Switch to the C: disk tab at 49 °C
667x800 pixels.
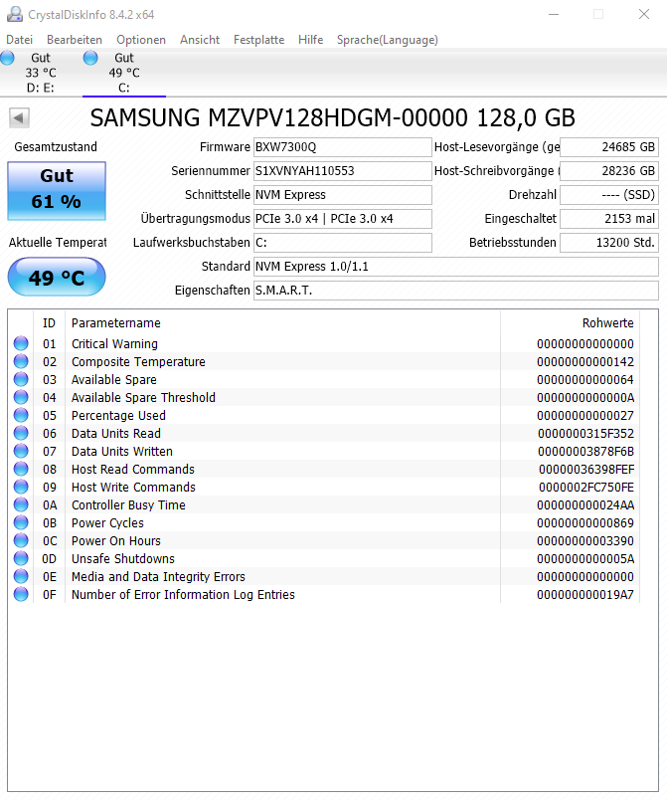point(124,73)
